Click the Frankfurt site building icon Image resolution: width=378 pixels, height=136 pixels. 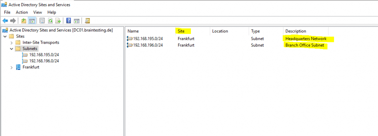pos(18,67)
